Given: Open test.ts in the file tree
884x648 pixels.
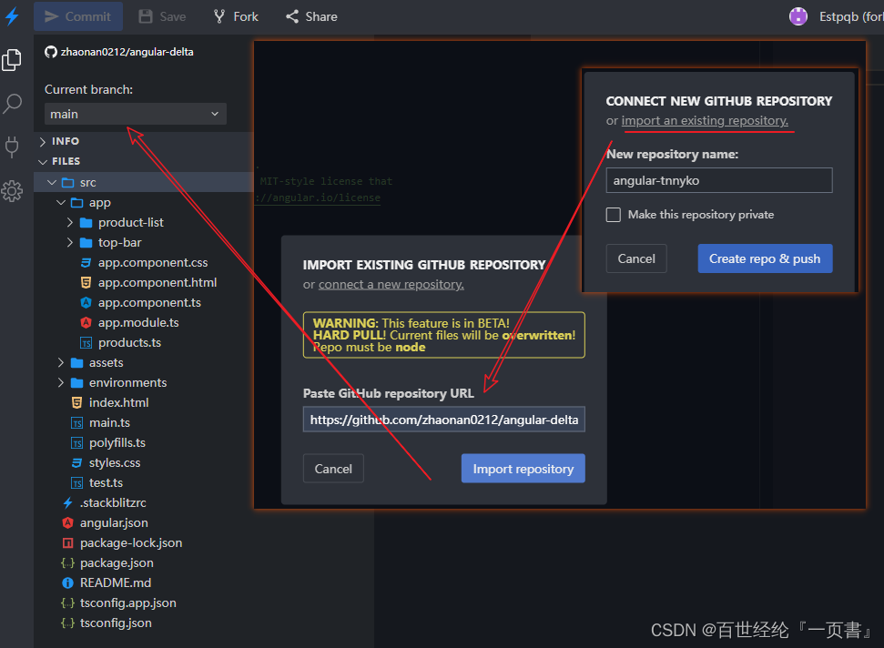Looking at the screenshot, I should pyautogui.click(x=106, y=483).
